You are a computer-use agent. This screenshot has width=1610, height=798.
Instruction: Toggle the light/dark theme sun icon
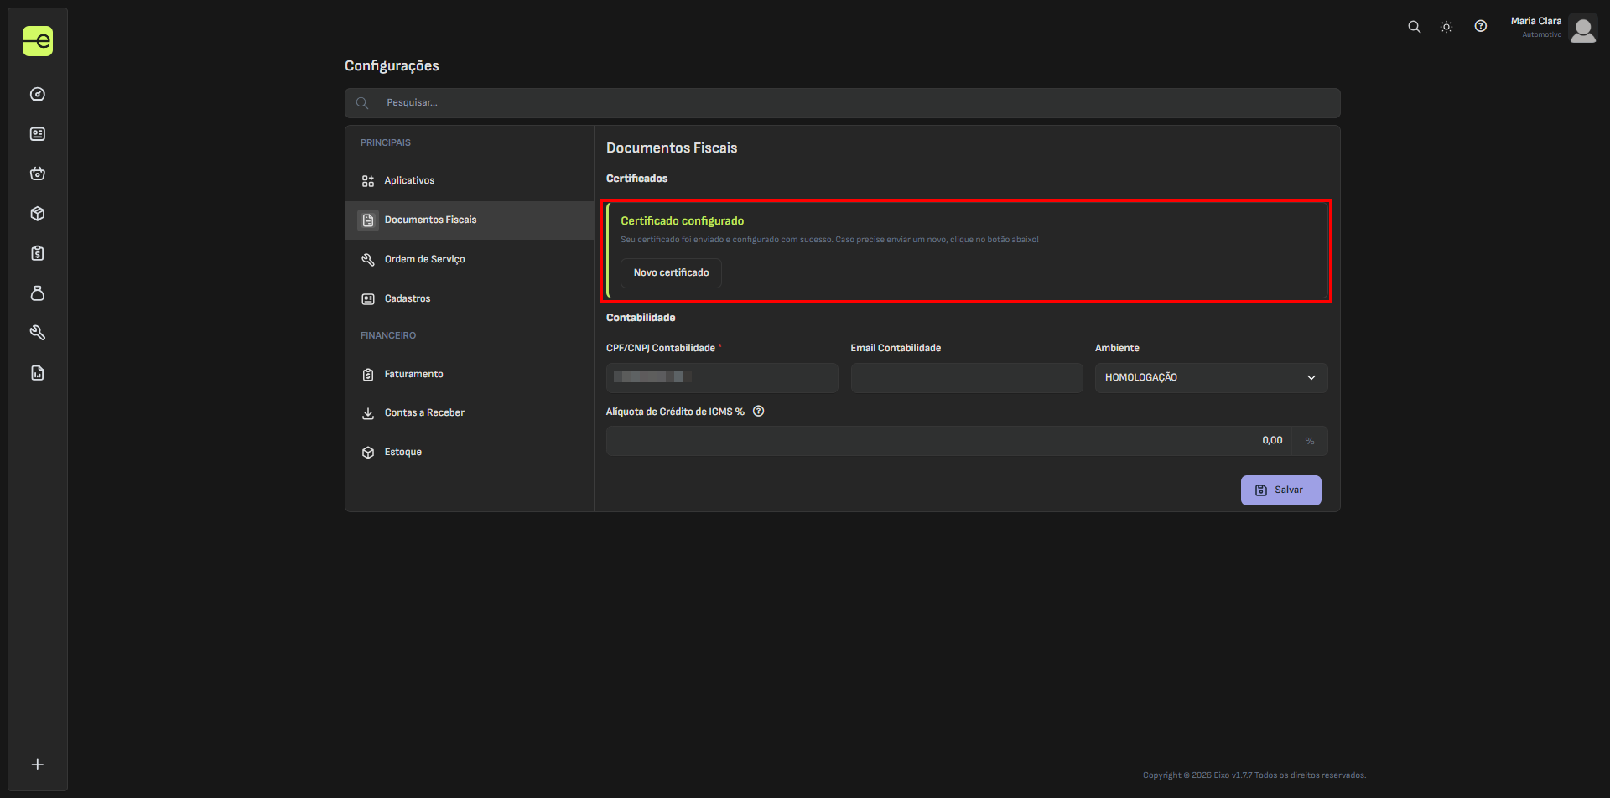pyautogui.click(x=1446, y=27)
